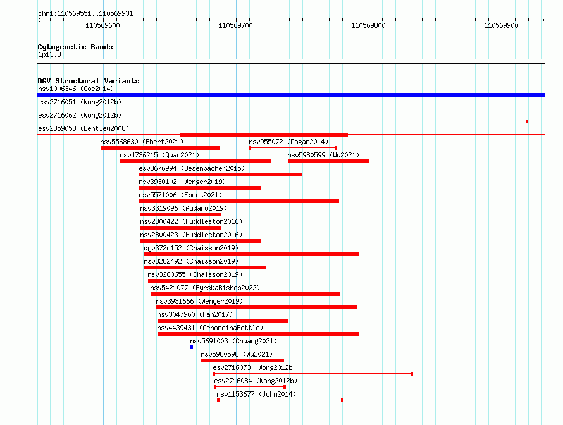Open the esv2716051 (Wong2012b) variant

click(x=80, y=102)
